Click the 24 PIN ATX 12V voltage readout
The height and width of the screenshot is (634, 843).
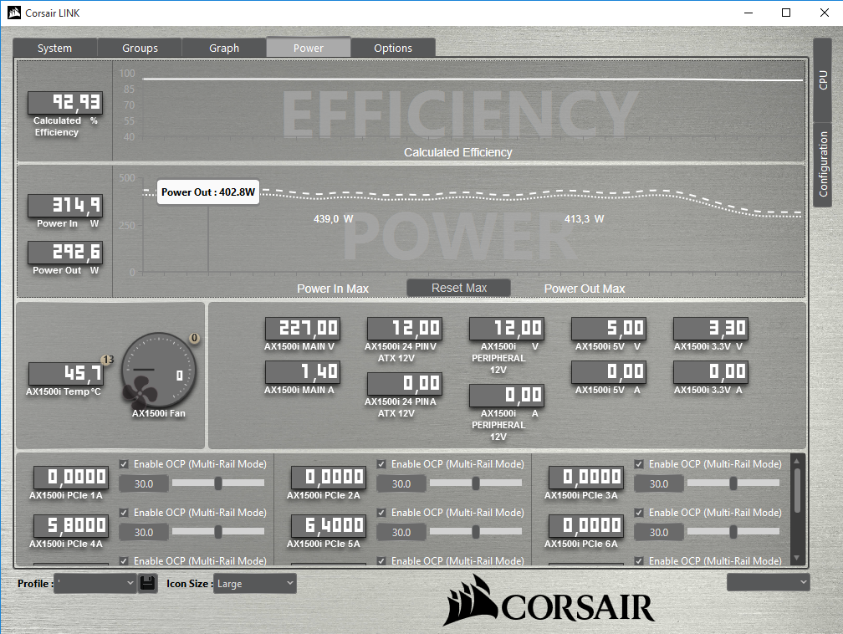click(x=404, y=328)
